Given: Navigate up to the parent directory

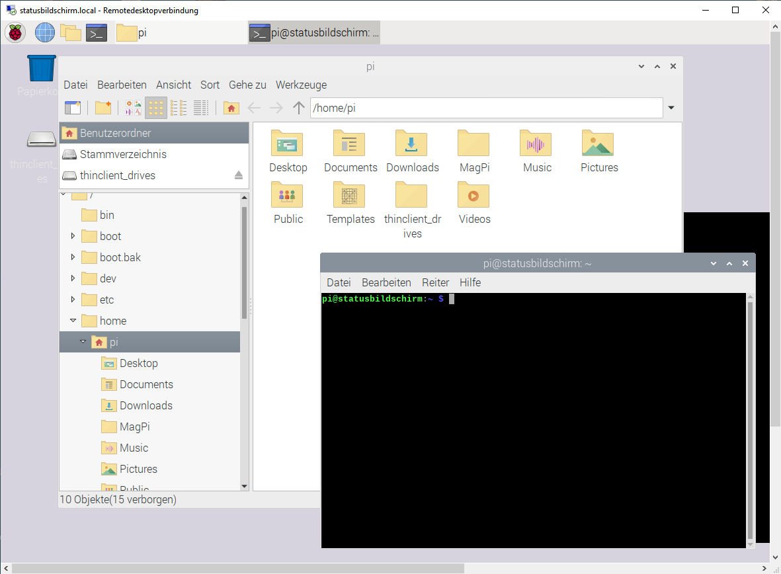Looking at the screenshot, I should (299, 108).
